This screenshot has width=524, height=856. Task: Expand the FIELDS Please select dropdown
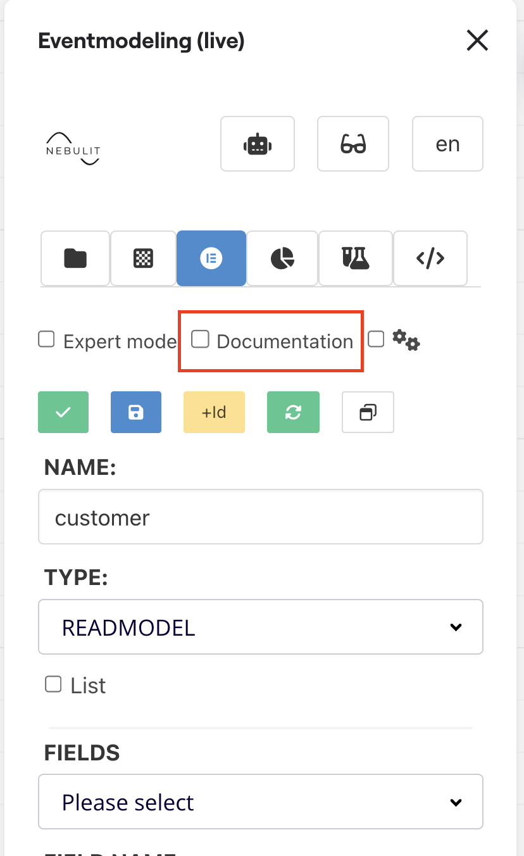click(261, 802)
